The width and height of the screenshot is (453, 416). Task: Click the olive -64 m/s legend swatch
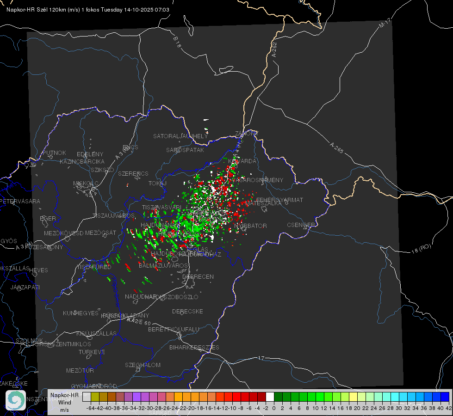click(x=95, y=397)
